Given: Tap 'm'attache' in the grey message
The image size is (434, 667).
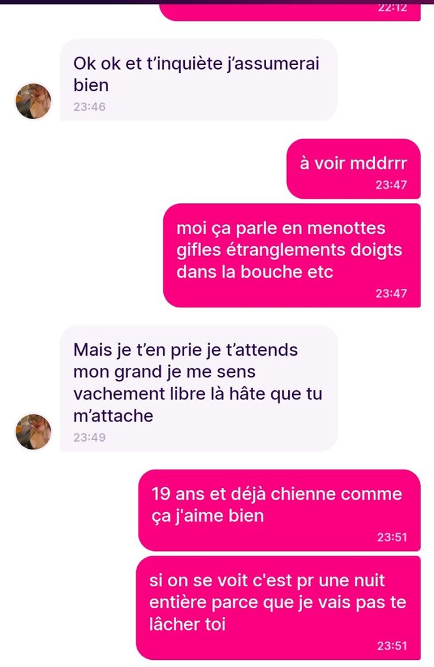Looking at the screenshot, I should pos(113,416).
